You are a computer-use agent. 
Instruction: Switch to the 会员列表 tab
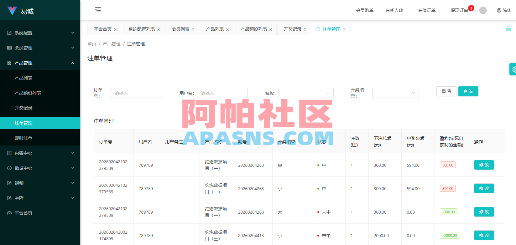180,29
